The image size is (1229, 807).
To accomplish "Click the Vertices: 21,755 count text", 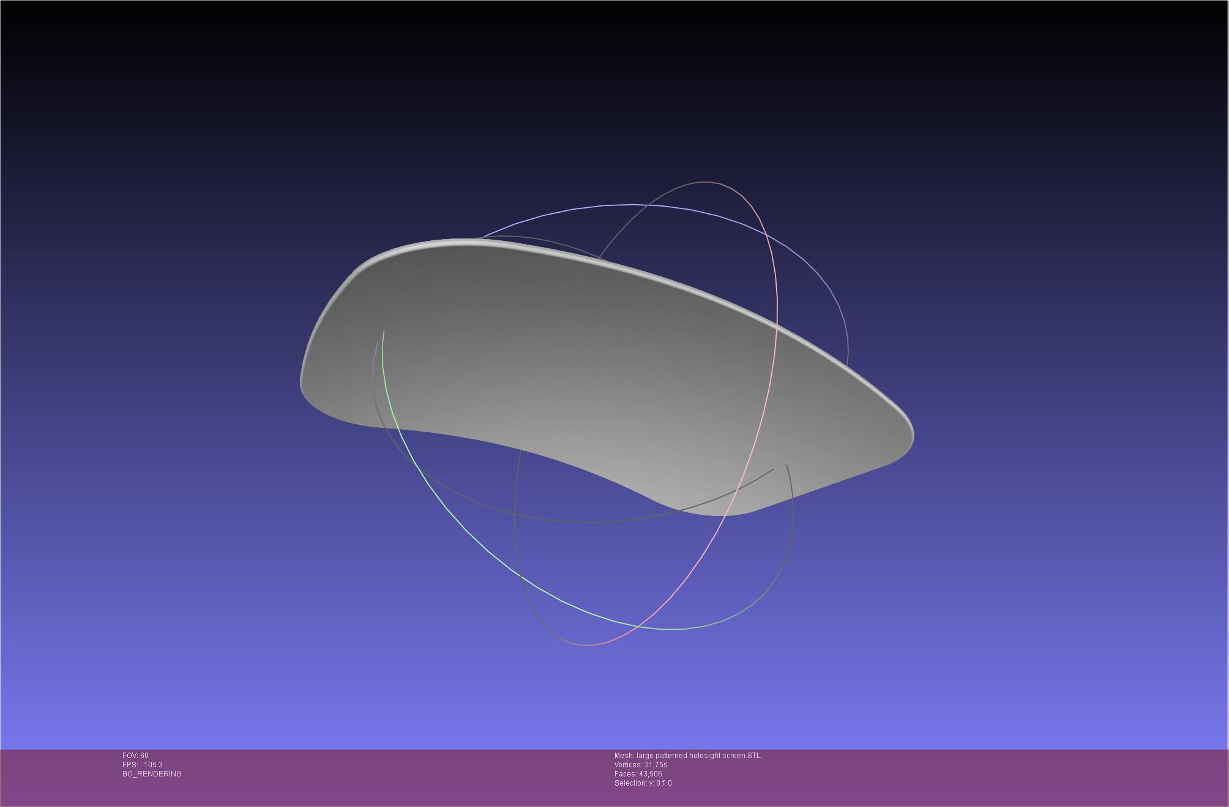I will [641, 765].
